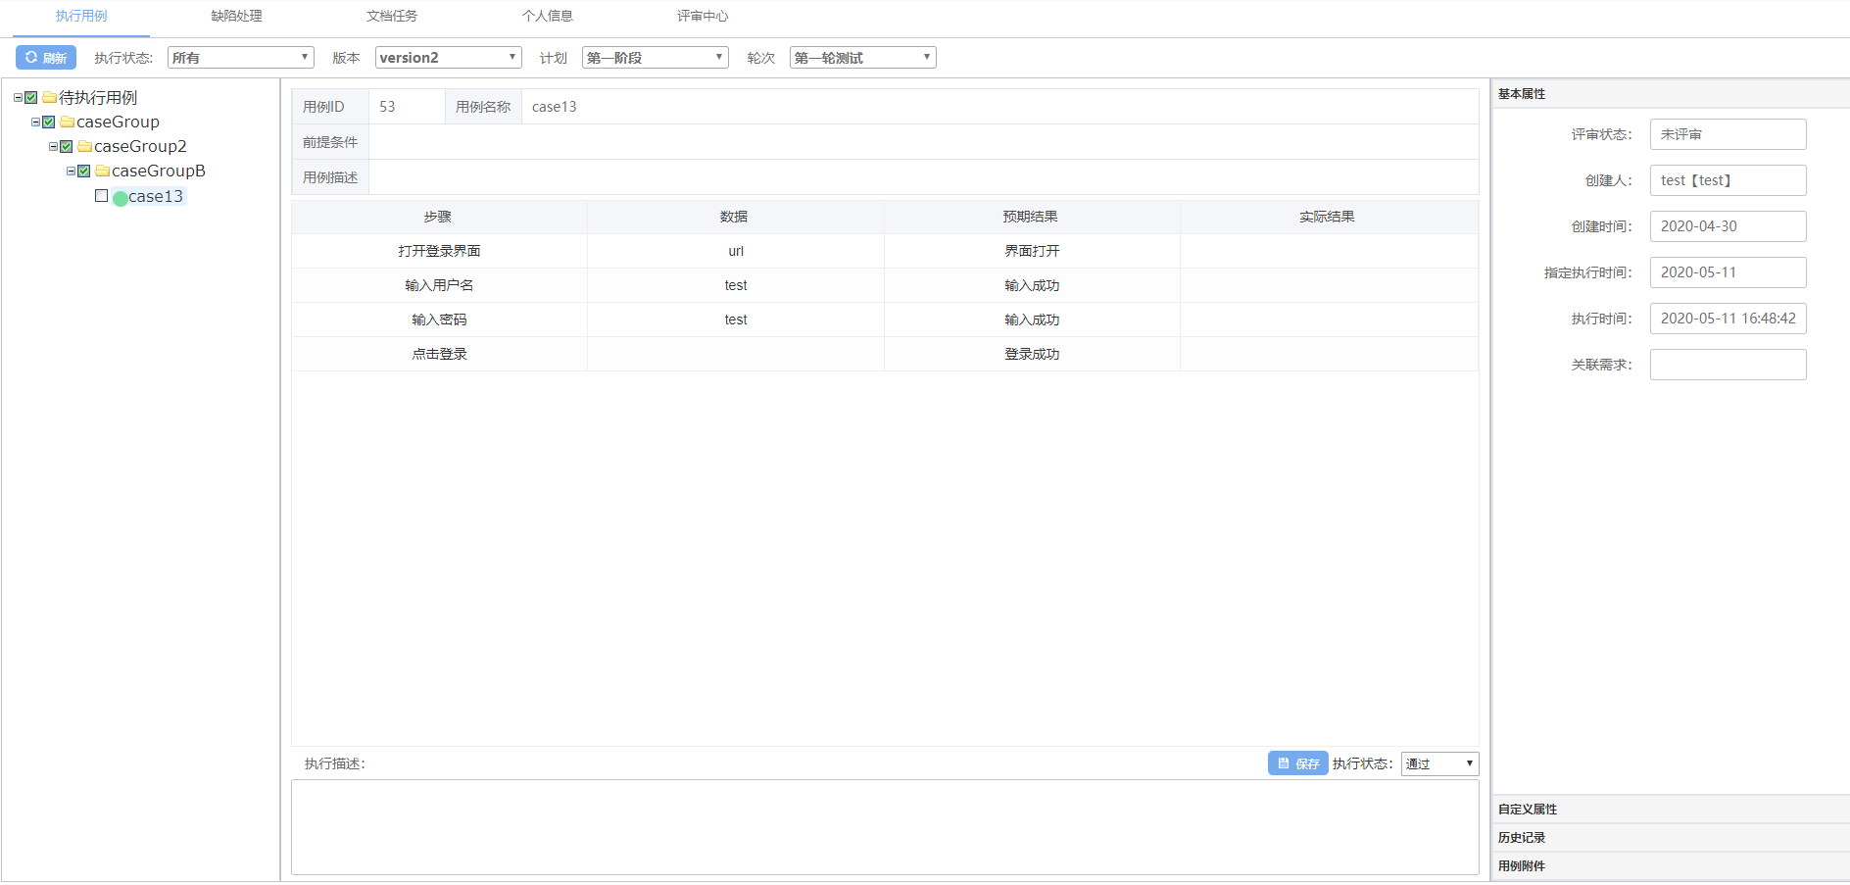
Task: Click the 待执行用例 root folder icon
Action: [49, 98]
